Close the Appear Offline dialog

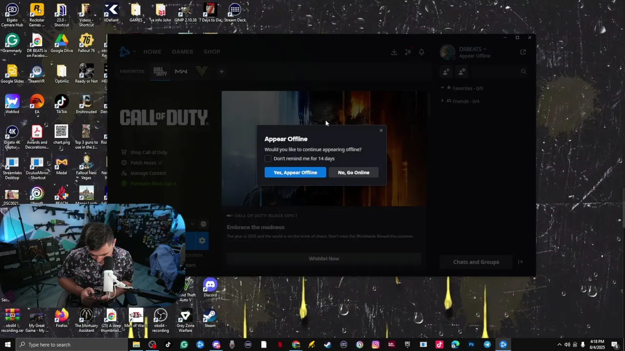(381, 130)
